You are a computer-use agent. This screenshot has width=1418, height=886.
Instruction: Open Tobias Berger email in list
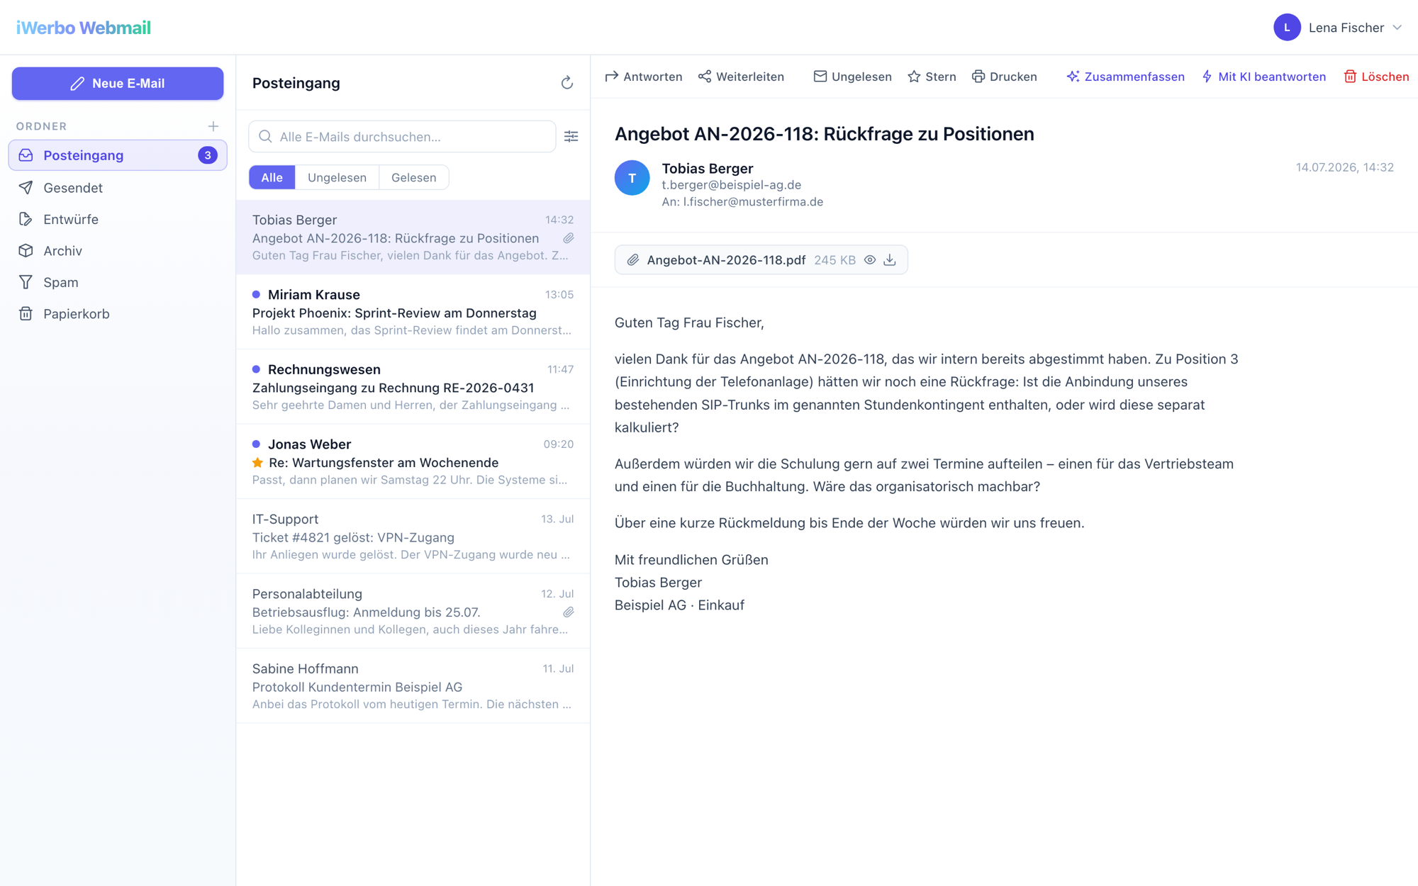click(413, 237)
